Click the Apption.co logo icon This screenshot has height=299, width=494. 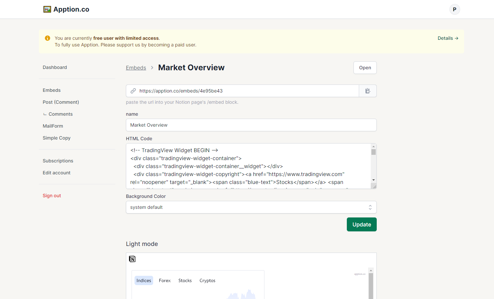click(x=47, y=9)
